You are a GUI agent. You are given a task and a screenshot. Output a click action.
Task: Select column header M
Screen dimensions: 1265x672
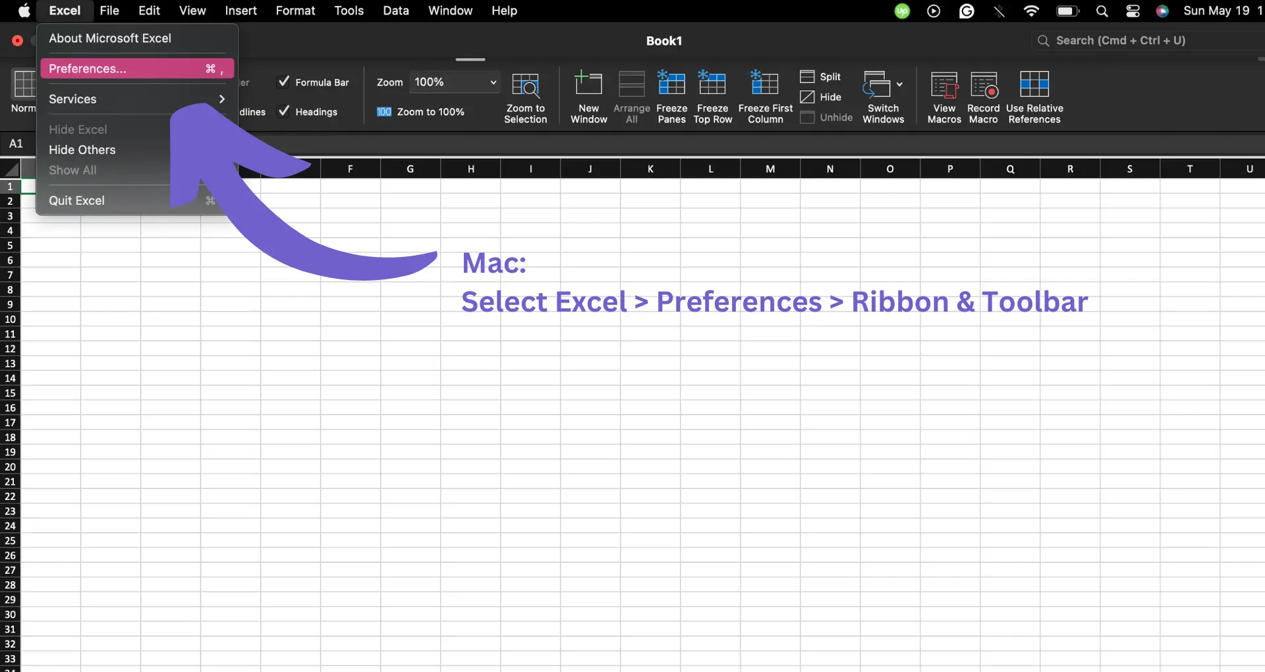tap(770, 169)
